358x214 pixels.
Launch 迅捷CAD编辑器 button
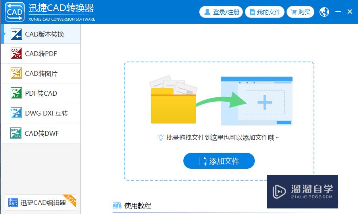pos(40,202)
